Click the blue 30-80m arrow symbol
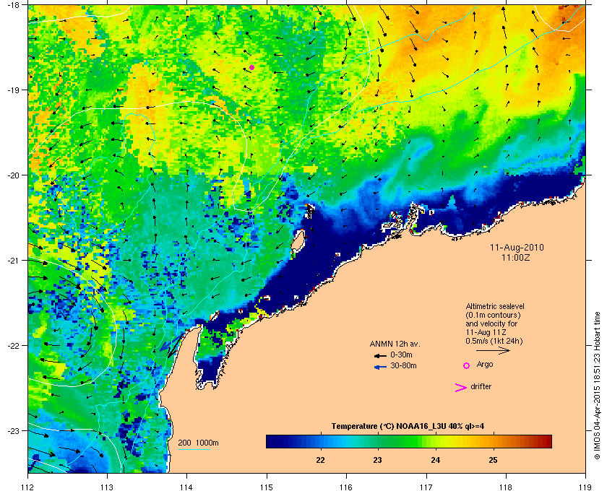607x491 pixels. pos(380,367)
